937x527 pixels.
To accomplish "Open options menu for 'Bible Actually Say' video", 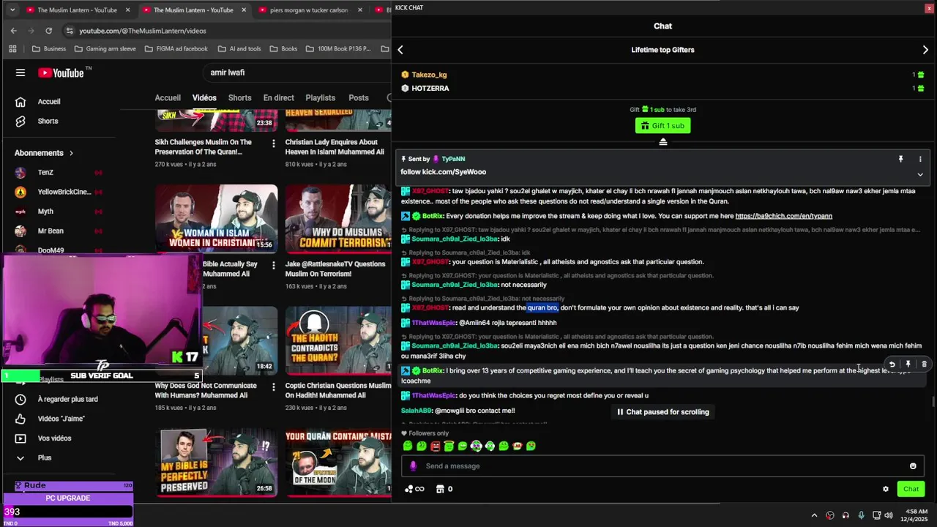I will tap(273, 265).
